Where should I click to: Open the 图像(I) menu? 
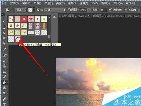click(37, 3)
